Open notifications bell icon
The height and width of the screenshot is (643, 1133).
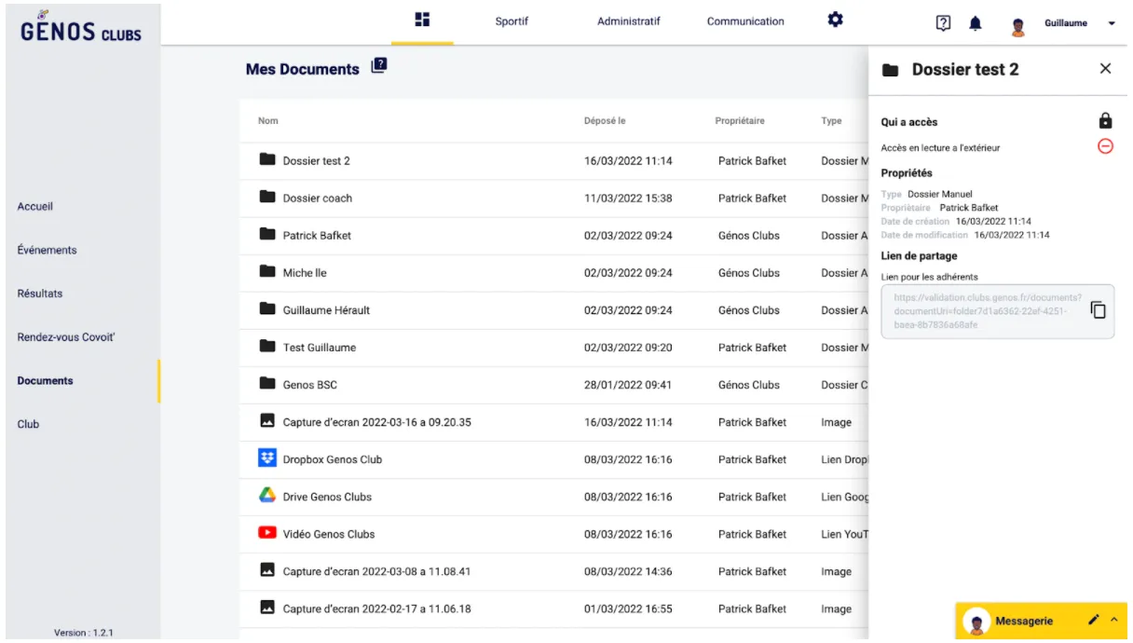point(975,23)
